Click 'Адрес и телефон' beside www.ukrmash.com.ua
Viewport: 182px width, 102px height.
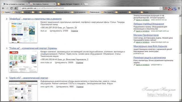click(142, 31)
